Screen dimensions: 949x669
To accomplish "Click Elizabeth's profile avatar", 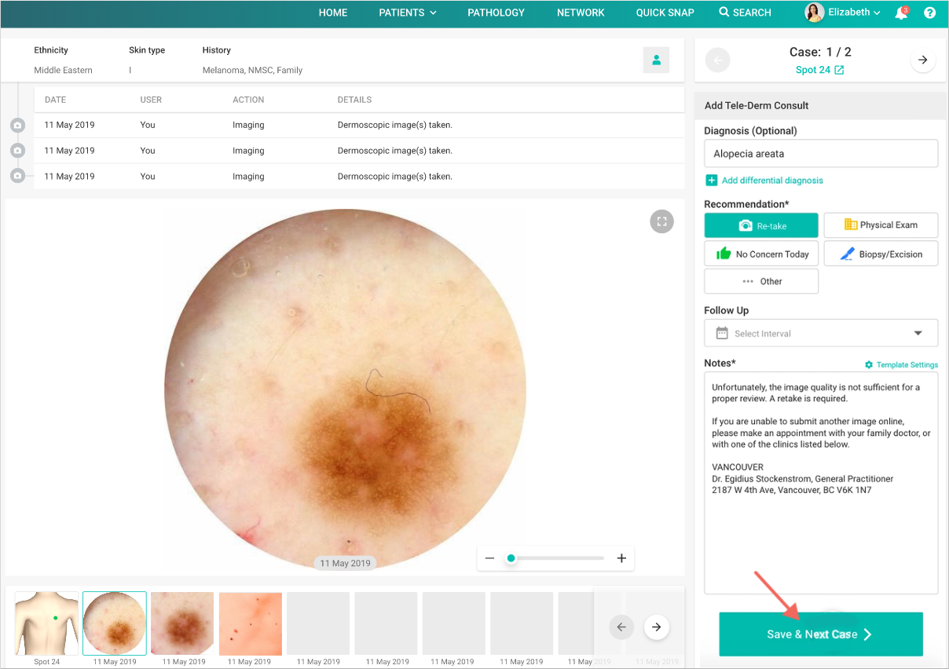I will (814, 13).
